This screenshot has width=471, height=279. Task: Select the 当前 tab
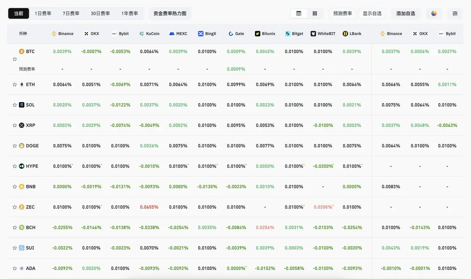18,13
